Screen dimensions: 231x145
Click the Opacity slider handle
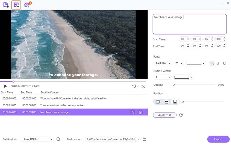[x=174, y=85]
